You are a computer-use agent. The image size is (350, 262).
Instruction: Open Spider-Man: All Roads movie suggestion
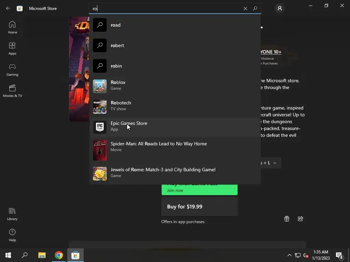[x=175, y=150]
